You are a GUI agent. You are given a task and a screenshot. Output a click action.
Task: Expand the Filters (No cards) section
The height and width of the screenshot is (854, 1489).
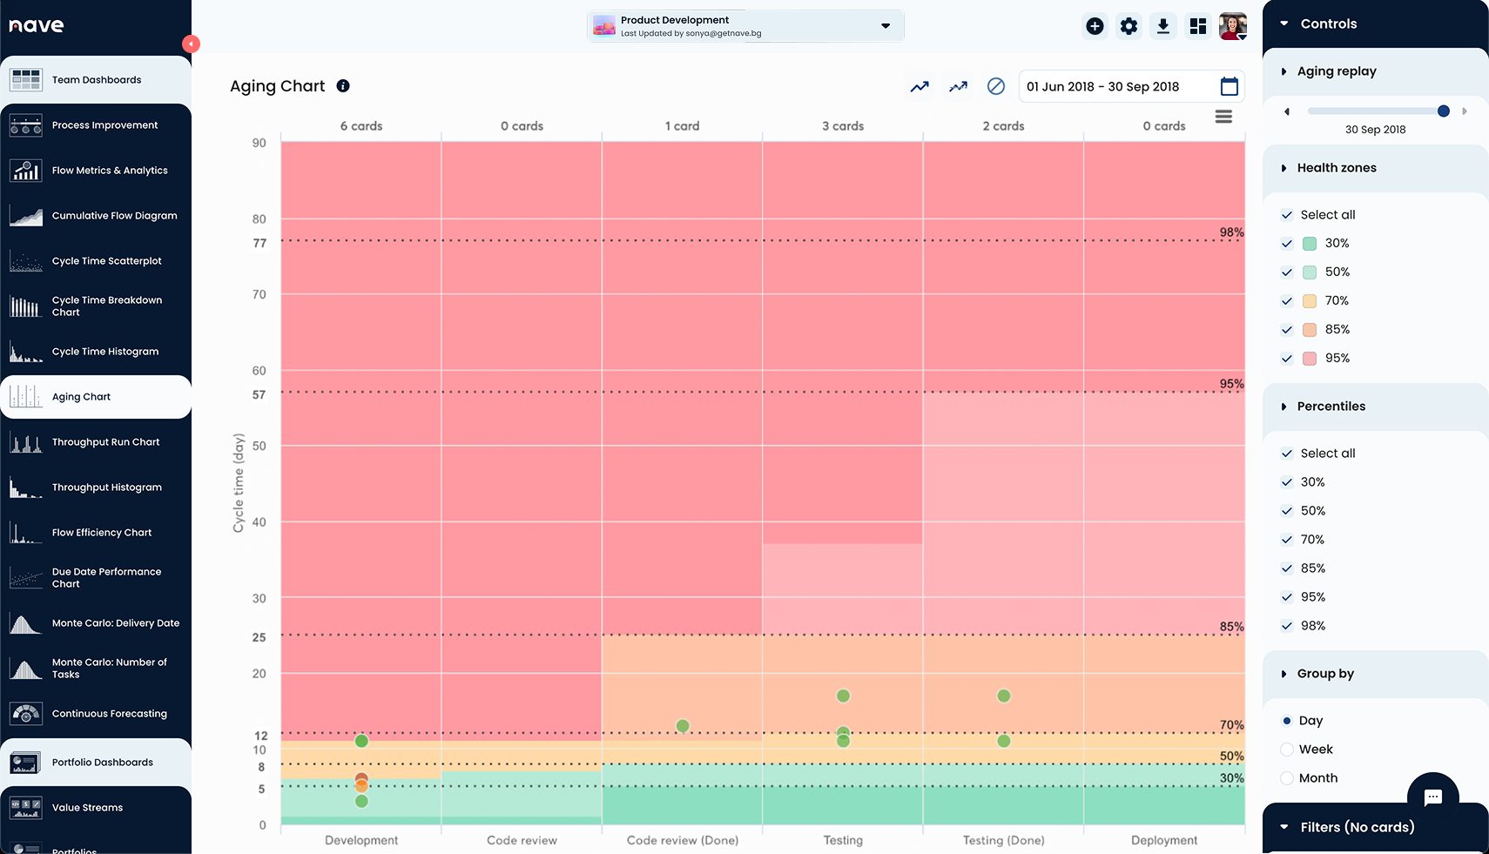point(1284,827)
